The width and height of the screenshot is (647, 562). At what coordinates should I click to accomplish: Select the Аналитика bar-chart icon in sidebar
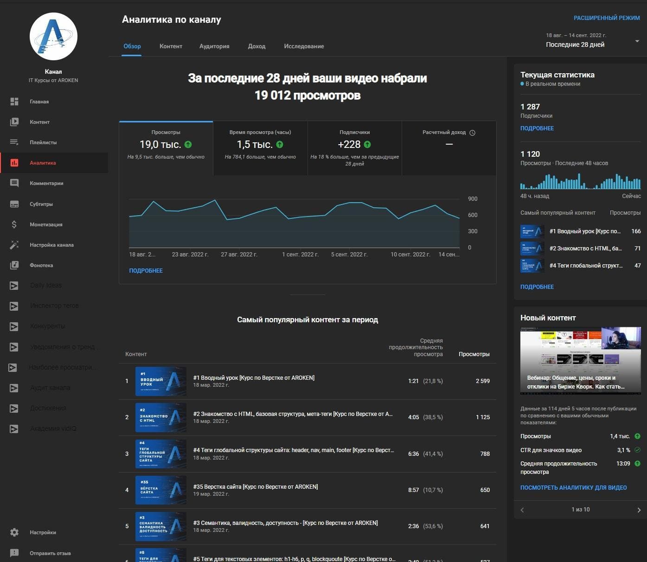pos(14,163)
